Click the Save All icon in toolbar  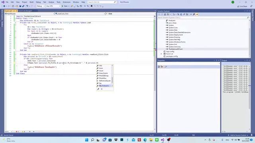tap(23, 6)
